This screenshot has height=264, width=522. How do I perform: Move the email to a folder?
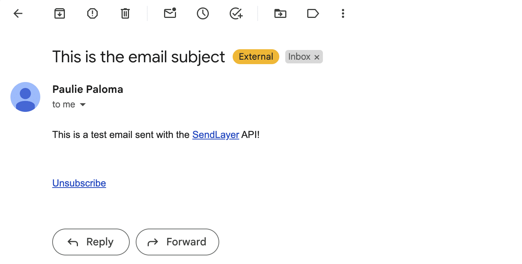280,13
